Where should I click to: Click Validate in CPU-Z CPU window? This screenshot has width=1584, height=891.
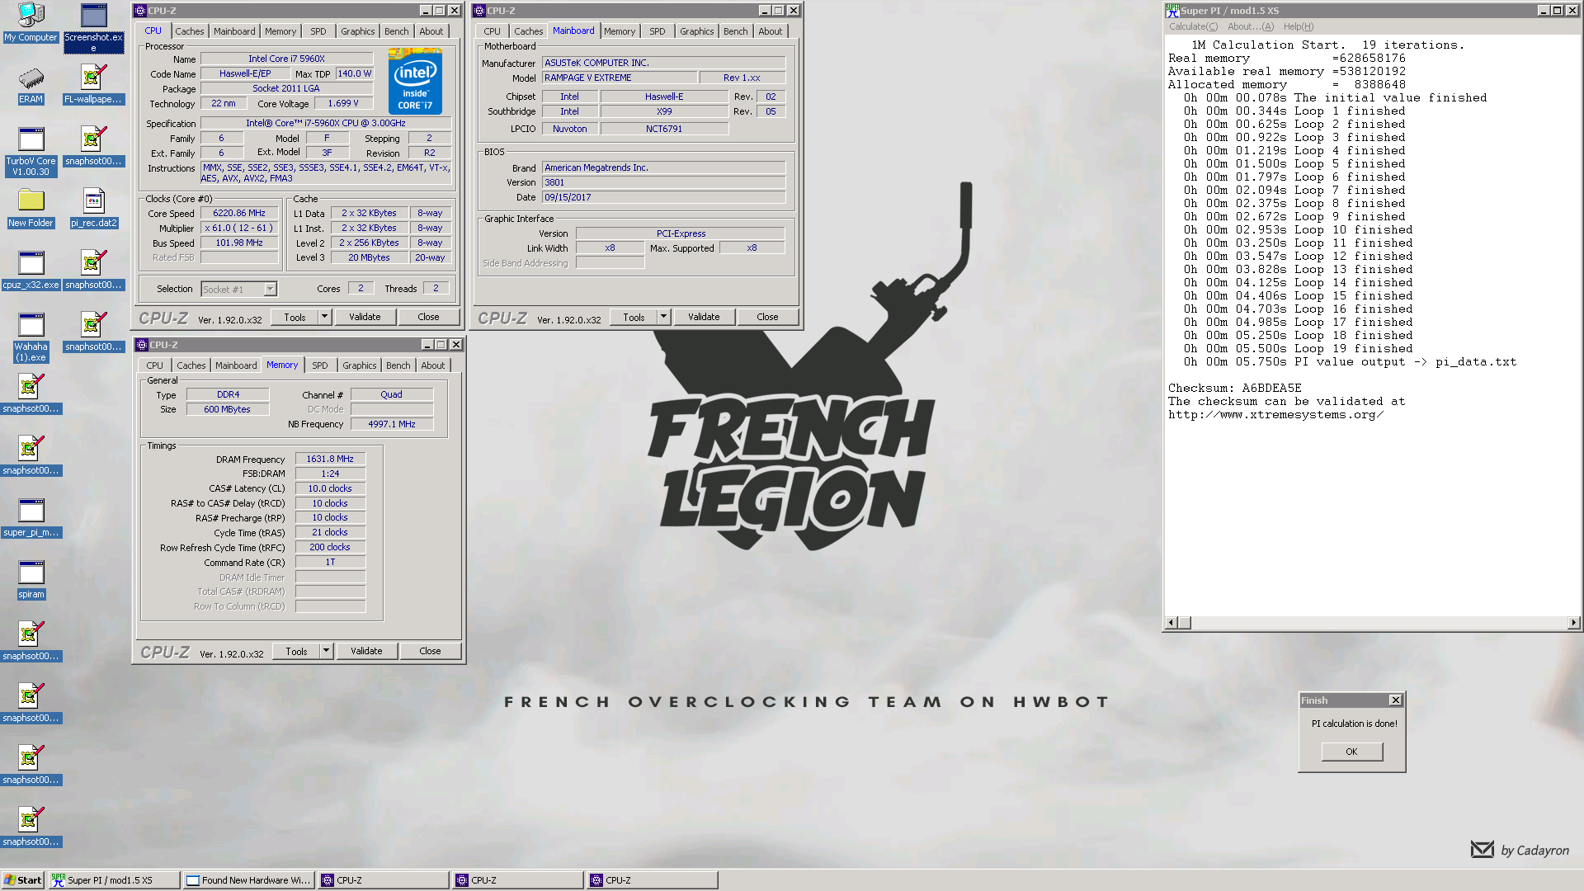click(x=365, y=317)
